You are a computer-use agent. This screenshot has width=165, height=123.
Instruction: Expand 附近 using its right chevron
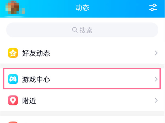[x=156, y=101]
